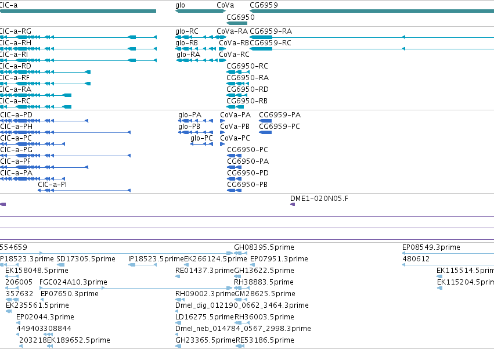Click the CG6959-PC protein label
The height and width of the screenshot is (349, 494).
click(279, 127)
